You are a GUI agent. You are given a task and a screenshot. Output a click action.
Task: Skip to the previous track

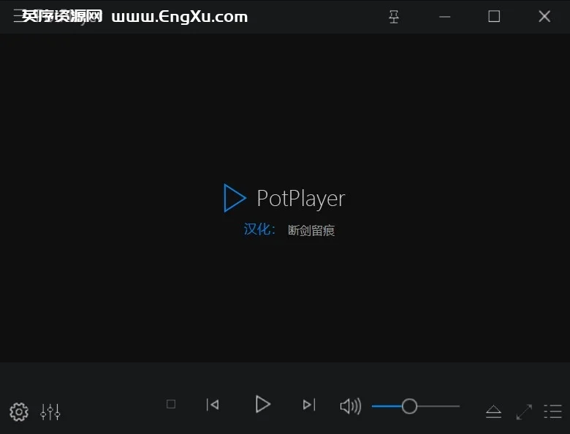point(213,405)
